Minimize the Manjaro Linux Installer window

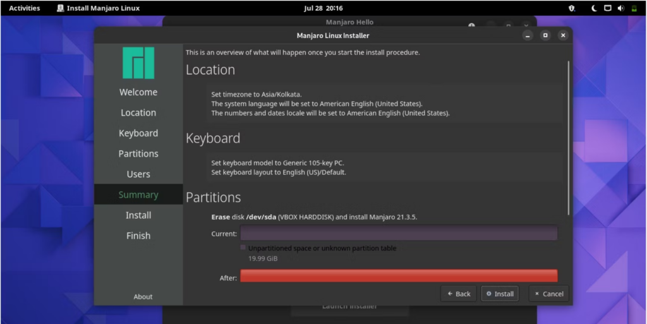pos(528,35)
